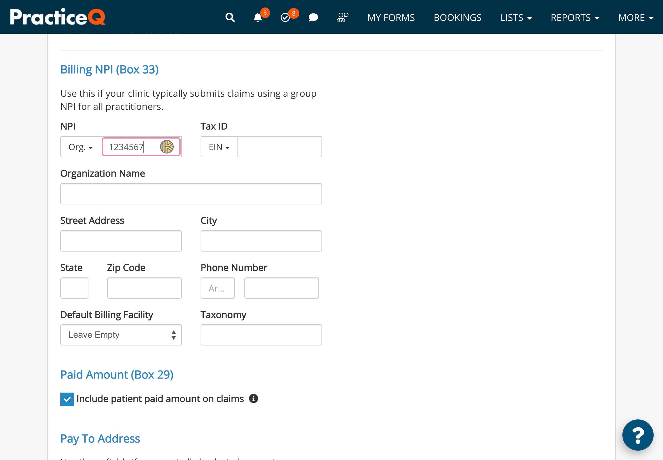This screenshot has width=663, height=460.
Task: Open the EIN Tax ID dropdown
Action: click(218, 147)
